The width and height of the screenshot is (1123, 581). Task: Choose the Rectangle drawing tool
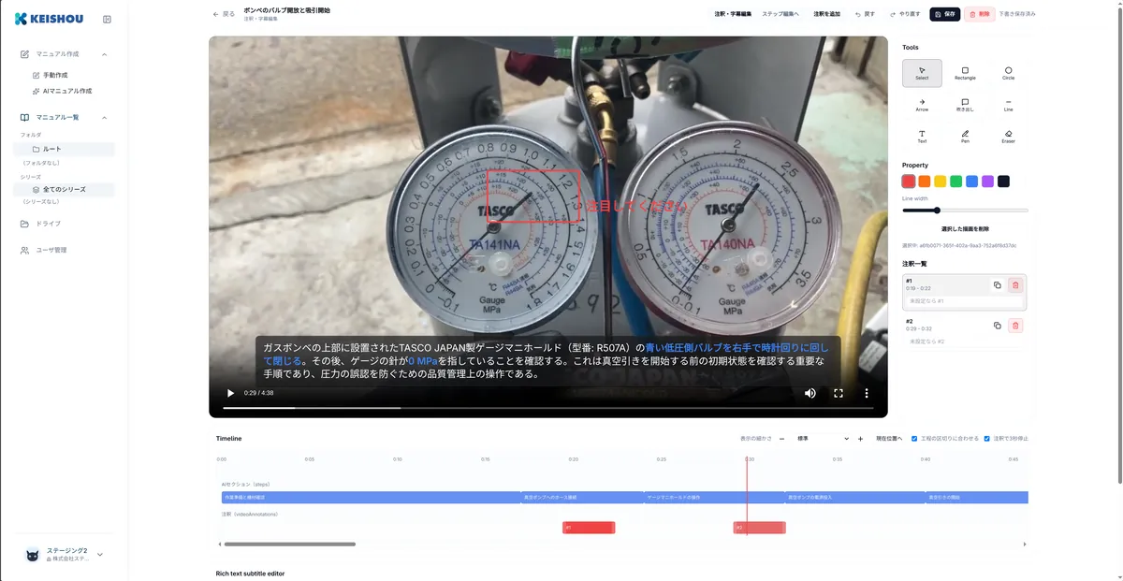coord(965,73)
